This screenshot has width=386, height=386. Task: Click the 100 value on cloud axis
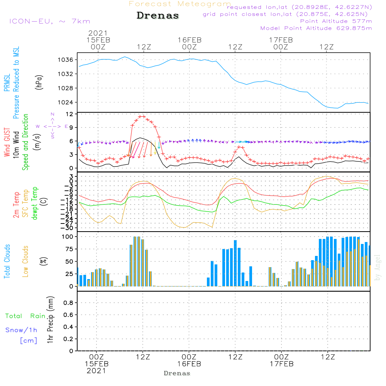67,237
